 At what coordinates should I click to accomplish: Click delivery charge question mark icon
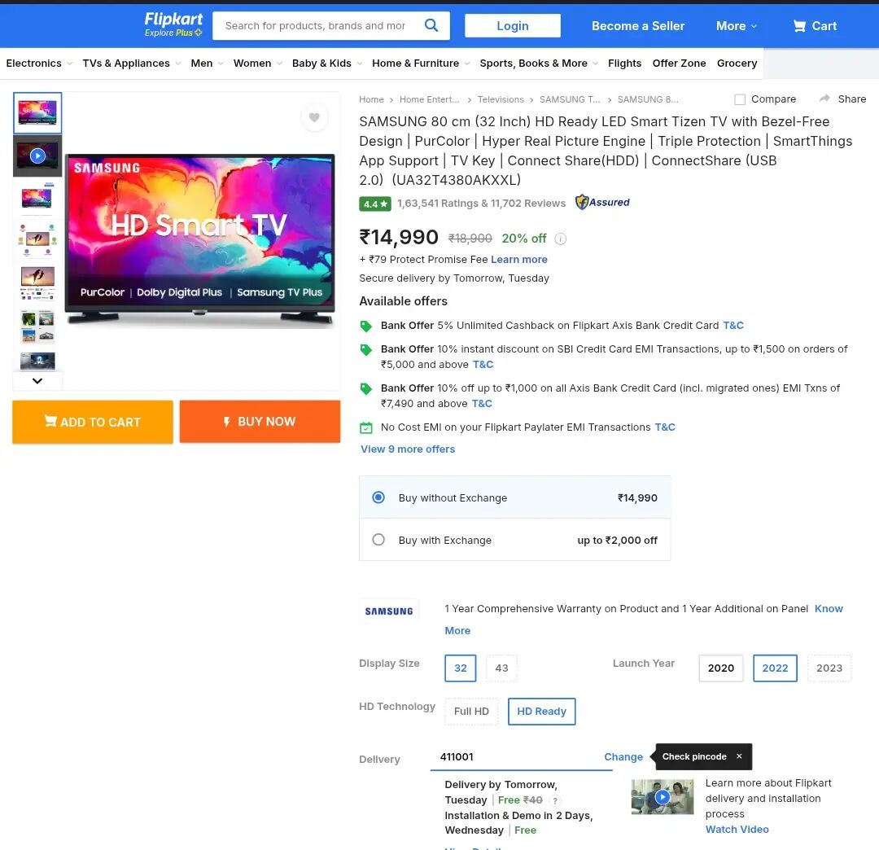556,801
